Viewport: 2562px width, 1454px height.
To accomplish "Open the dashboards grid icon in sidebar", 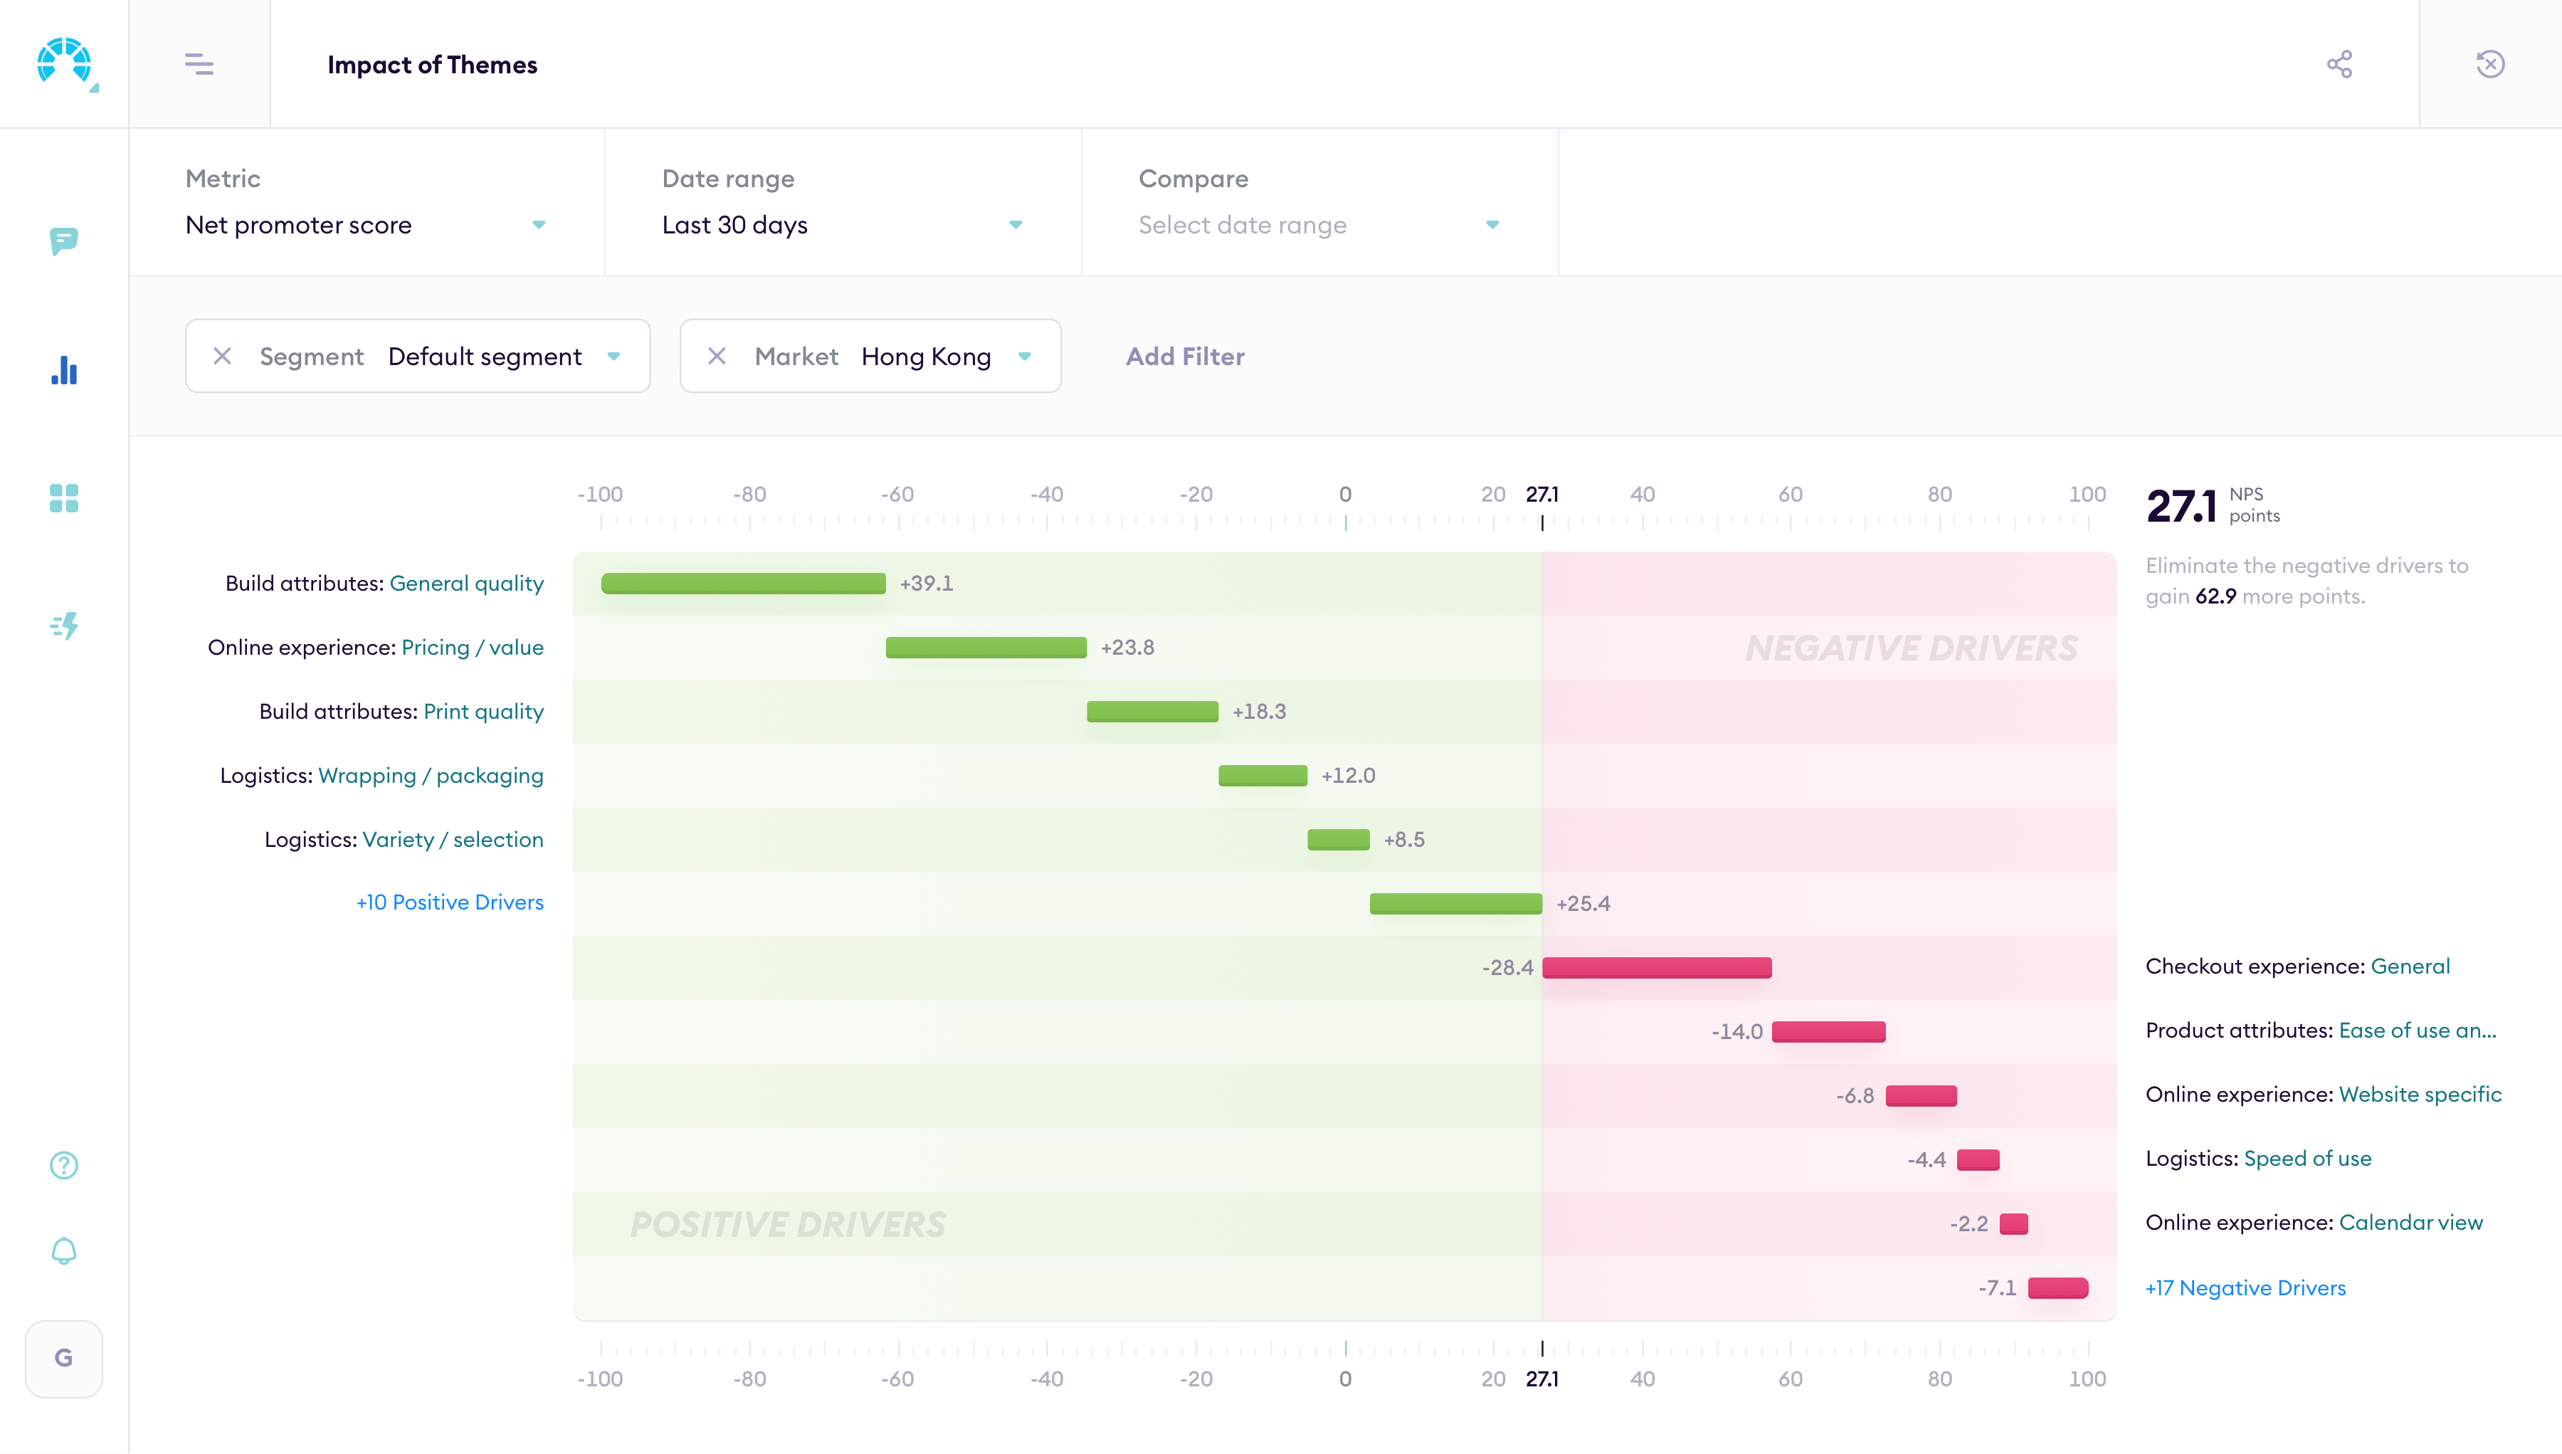I will tap(63, 498).
